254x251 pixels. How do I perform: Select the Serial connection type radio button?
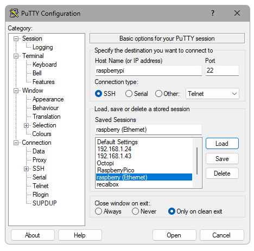pyautogui.click(x=129, y=94)
